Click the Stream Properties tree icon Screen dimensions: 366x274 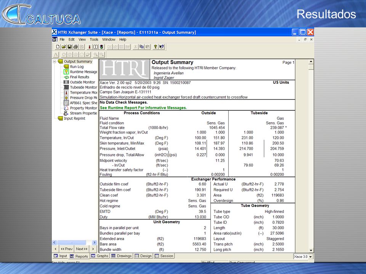(x=66, y=113)
